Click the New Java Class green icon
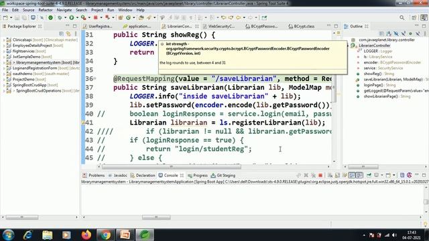Screen dimensions: 429x241 tap(128, 18)
